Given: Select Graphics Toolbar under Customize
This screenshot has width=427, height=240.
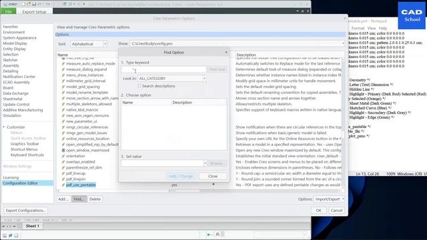Looking at the screenshot, I should click(25, 144).
